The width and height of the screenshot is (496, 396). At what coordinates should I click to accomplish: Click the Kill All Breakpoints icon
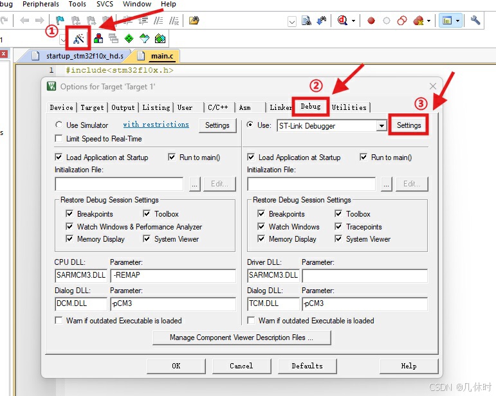pos(418,21)
